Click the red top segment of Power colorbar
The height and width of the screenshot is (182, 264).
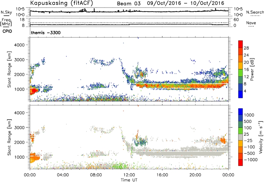tap(241, 44)
